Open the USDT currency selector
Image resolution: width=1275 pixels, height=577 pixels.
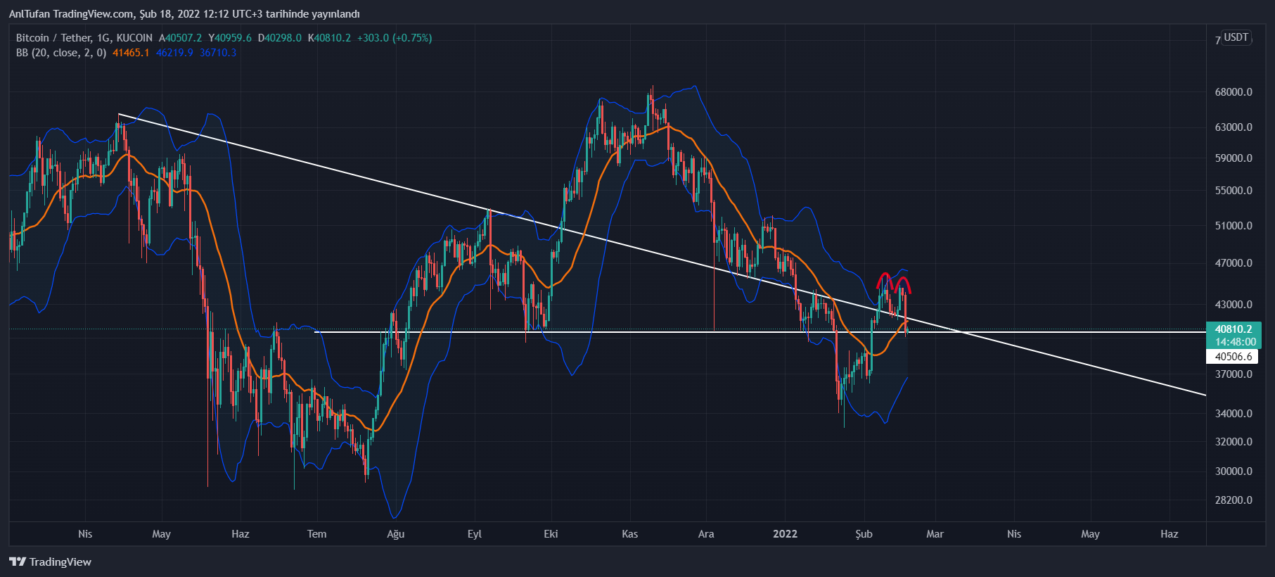coord(1236,37)
